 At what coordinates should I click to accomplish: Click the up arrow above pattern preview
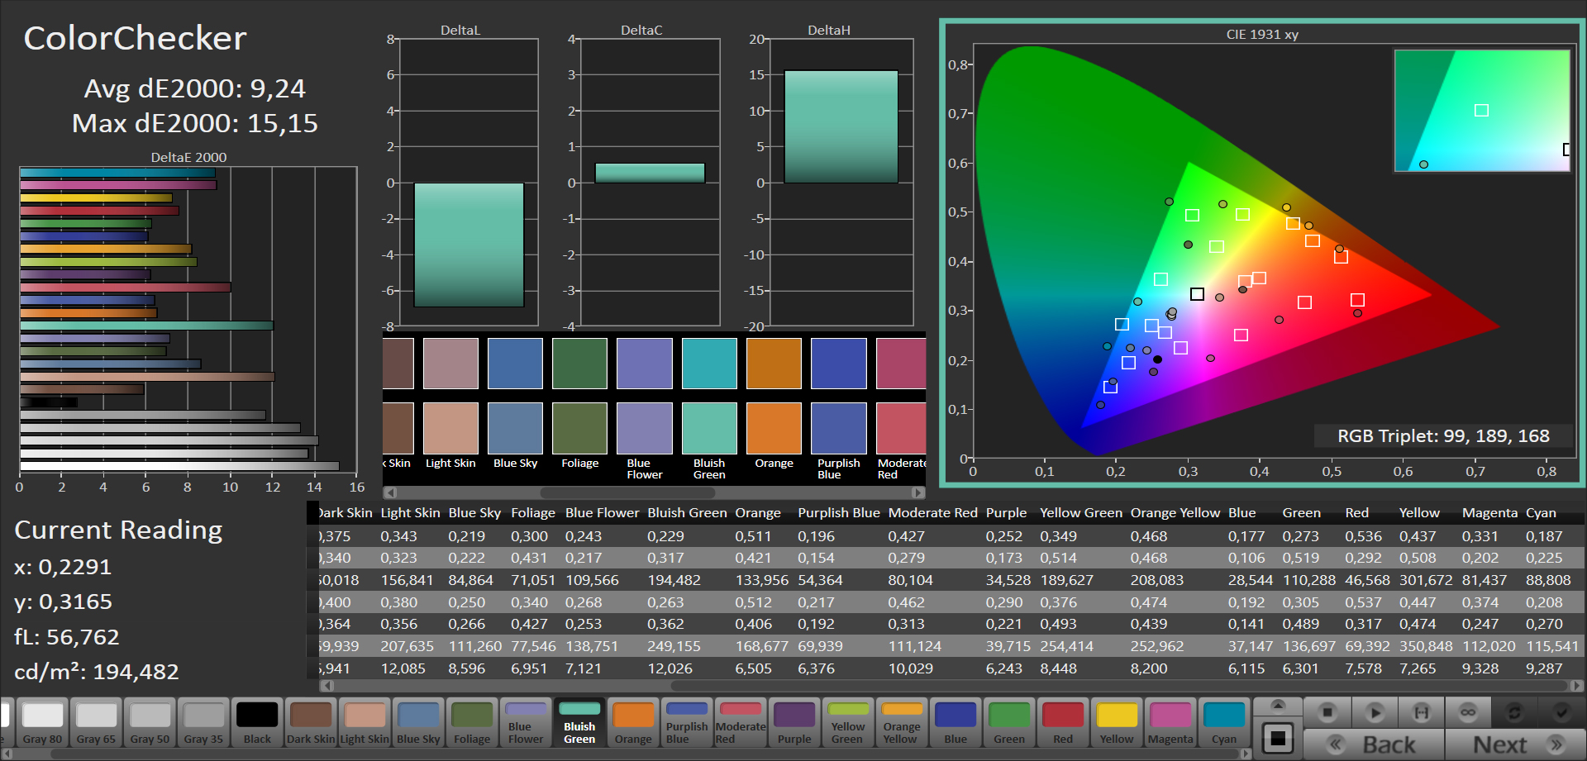(1278, 706)
